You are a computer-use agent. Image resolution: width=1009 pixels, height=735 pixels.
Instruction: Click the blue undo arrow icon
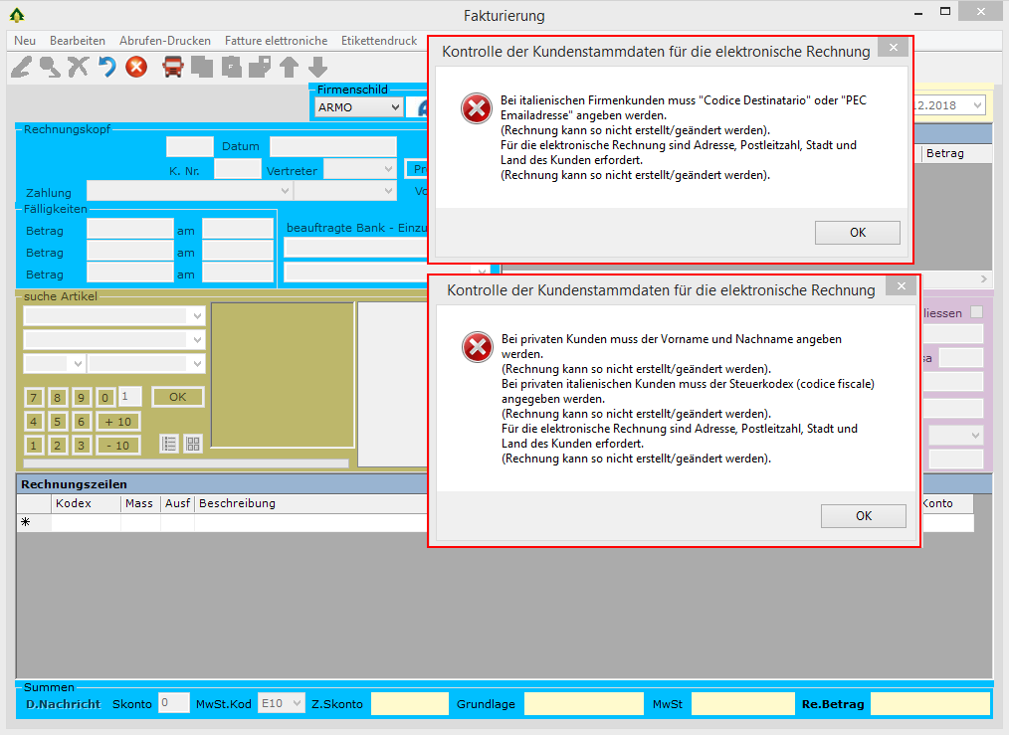(x=106, y=67)
